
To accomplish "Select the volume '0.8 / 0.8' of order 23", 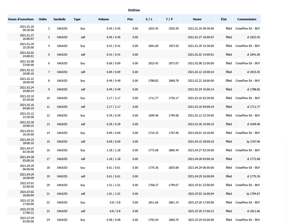I will pyautogui.click(x=115, y=211).
